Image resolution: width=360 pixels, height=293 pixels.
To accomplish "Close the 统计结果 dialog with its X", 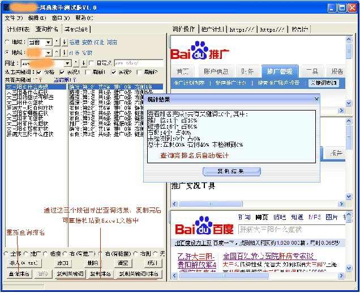I will 316,99.
